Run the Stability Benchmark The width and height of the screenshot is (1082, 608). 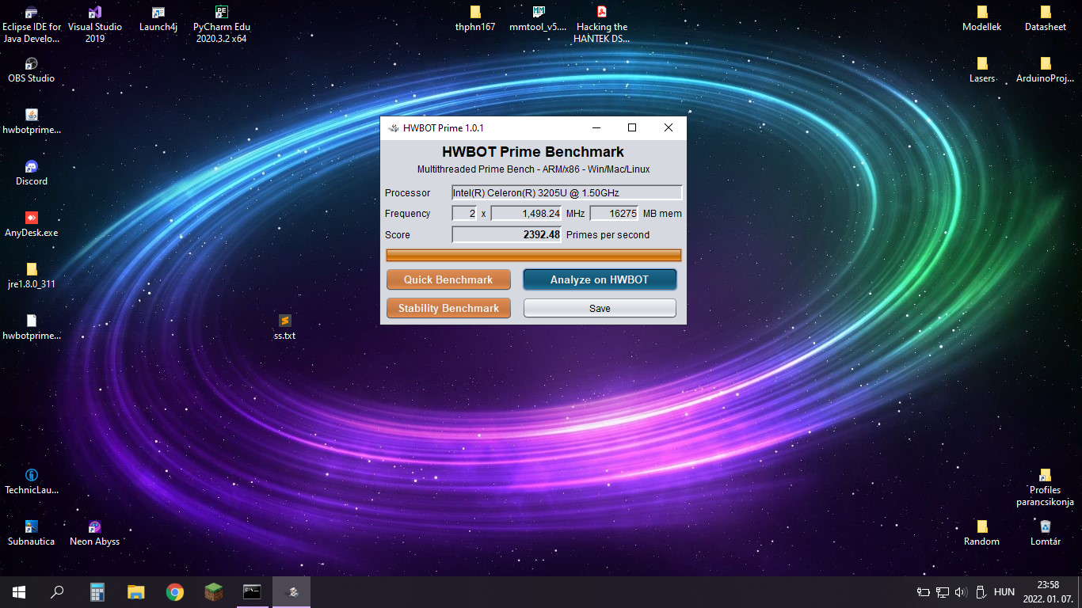click(x=448, y=308)
